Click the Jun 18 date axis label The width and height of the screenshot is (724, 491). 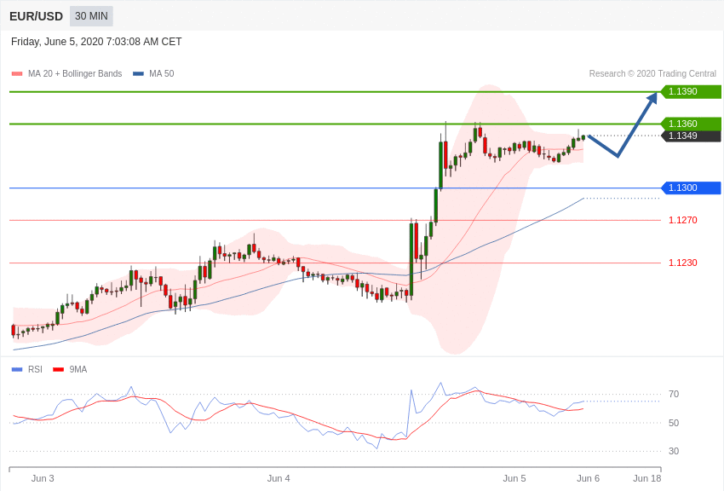[x=646, y=478]
